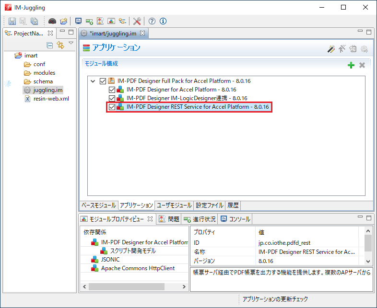The image size is (377, 308).
Task: Click the black helmet toolbar icon
Action: coord(52,21)
